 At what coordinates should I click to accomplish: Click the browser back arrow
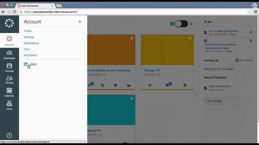point(3,12)
